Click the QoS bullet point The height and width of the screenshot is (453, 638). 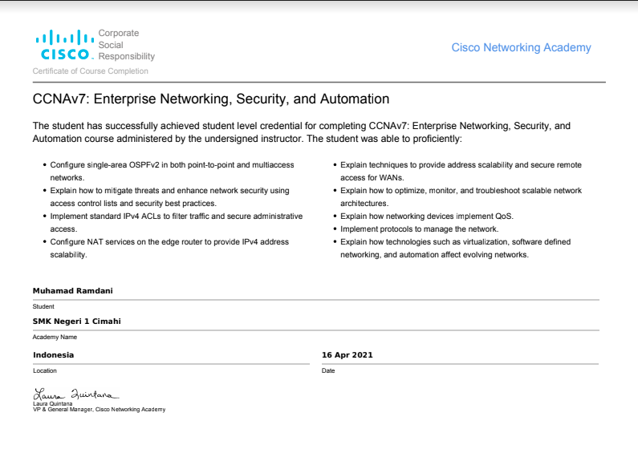coord(426,216)
